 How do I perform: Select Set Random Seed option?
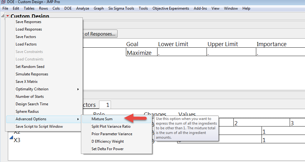[44, 67]
